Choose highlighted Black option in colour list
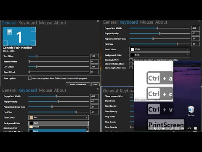This screenshot has width=202, height=152. pyautogui.click(x=57, y=131)
